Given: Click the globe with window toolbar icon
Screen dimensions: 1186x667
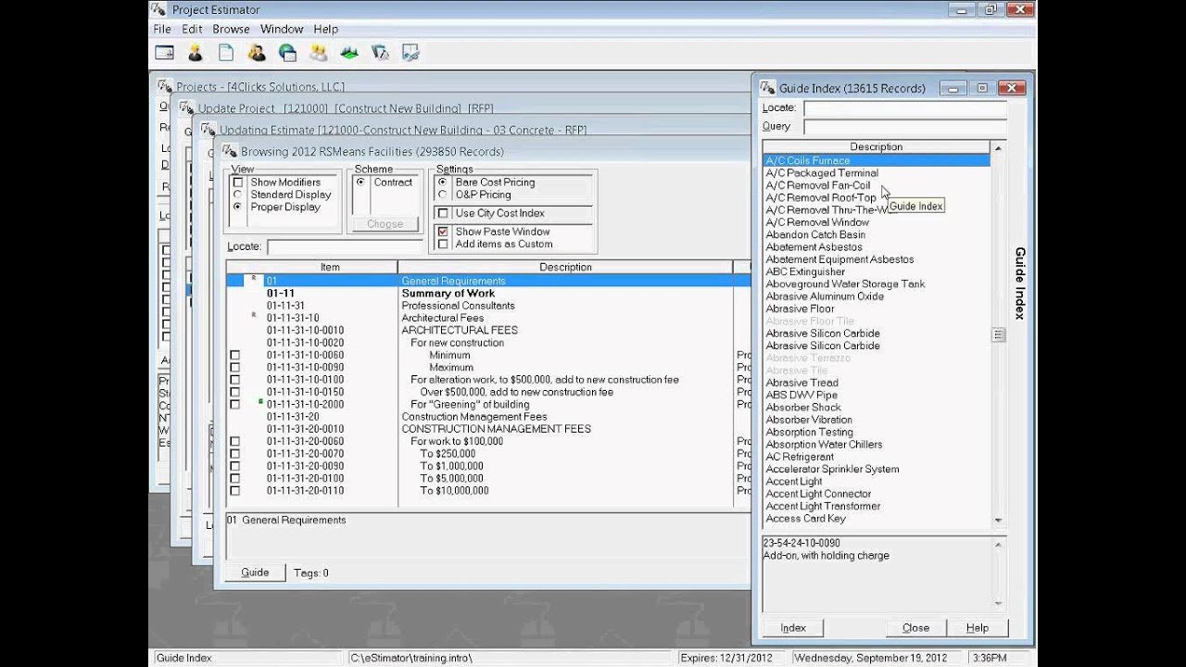Looking at the screenshot, I should tap(287, 53).
